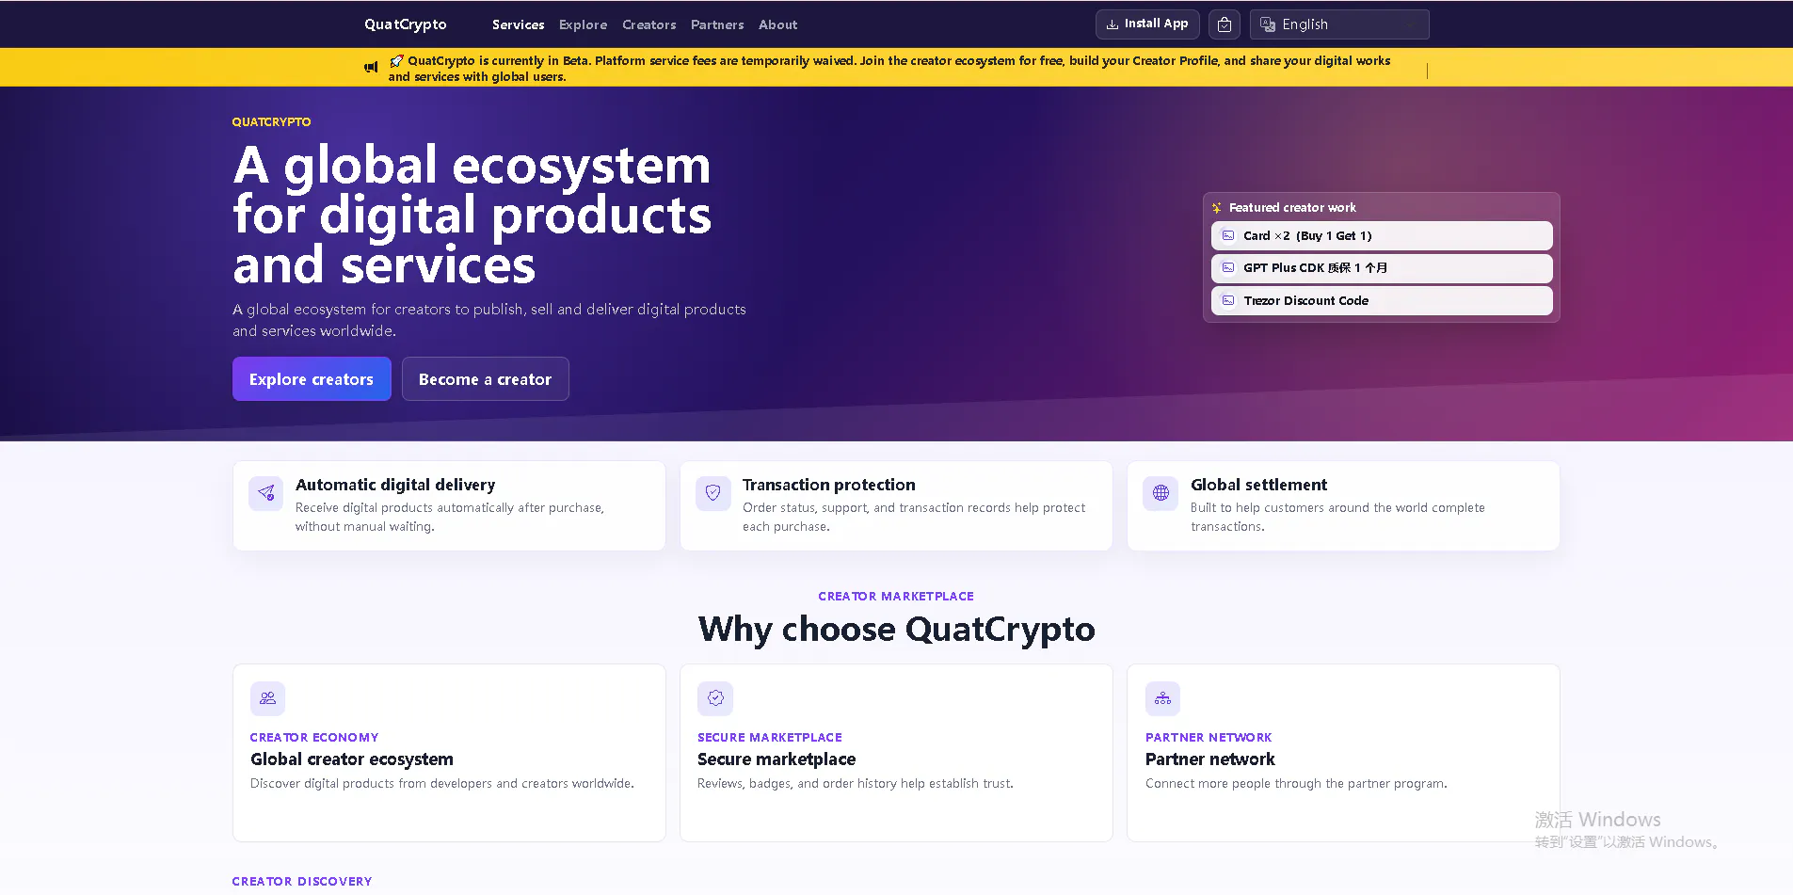Go to the Creators page
Viewport: 1793px width, 895px height.
648,25
